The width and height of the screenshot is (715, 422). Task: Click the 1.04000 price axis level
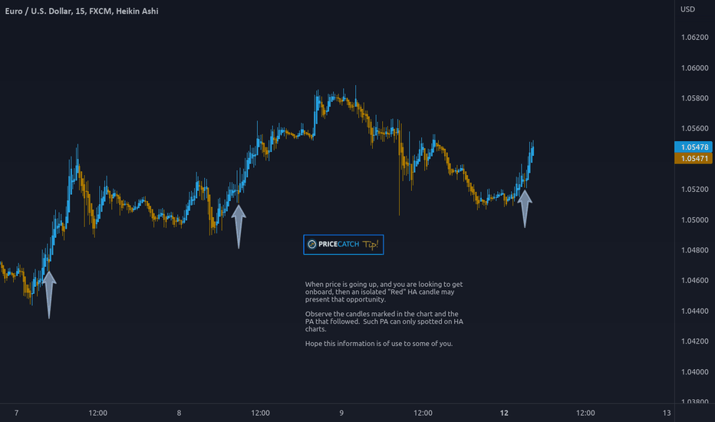point(694,372)
